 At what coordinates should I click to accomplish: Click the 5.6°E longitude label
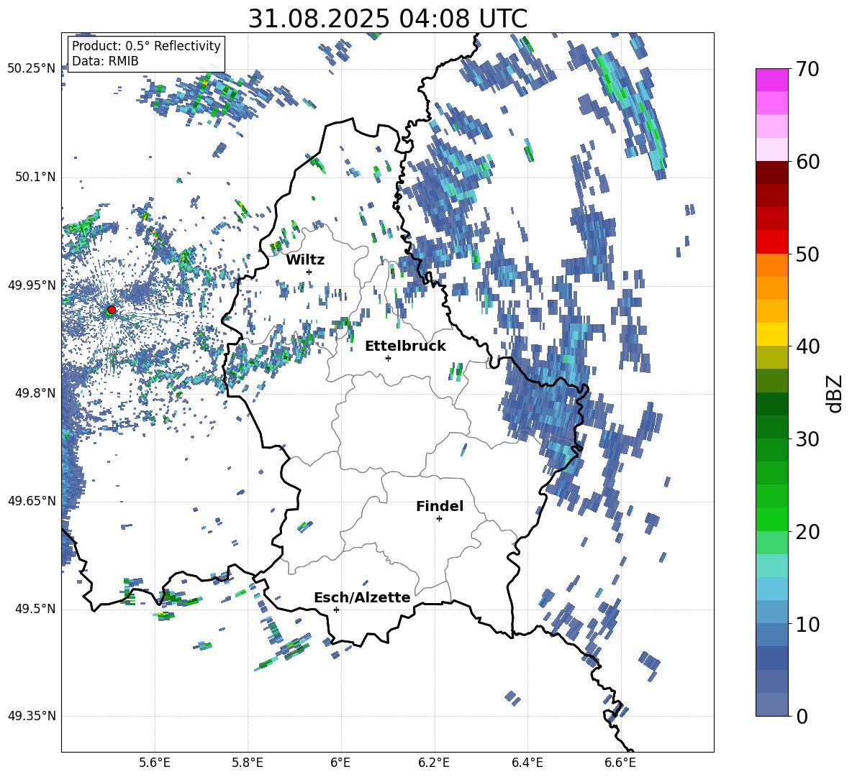coord(155,763)
